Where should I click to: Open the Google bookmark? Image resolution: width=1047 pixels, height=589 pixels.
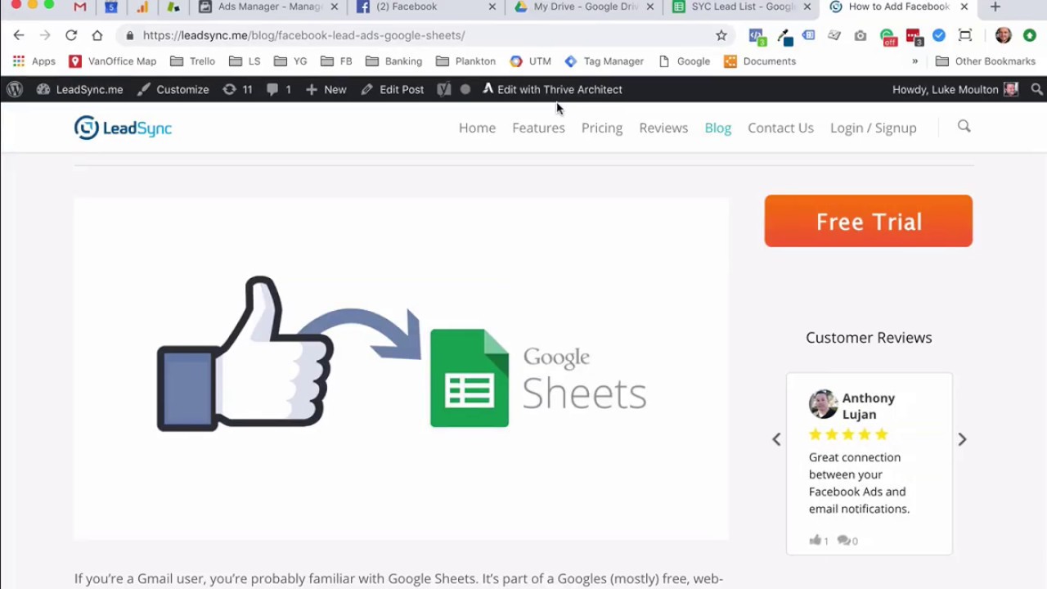point(684,61)
